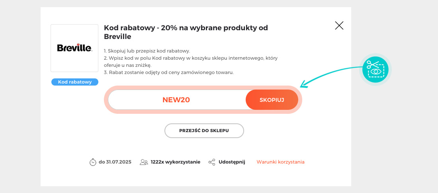The height and width of the screenshot is (193, 438).
Task: Click the Breville logo image
Action: coord(74,48)
